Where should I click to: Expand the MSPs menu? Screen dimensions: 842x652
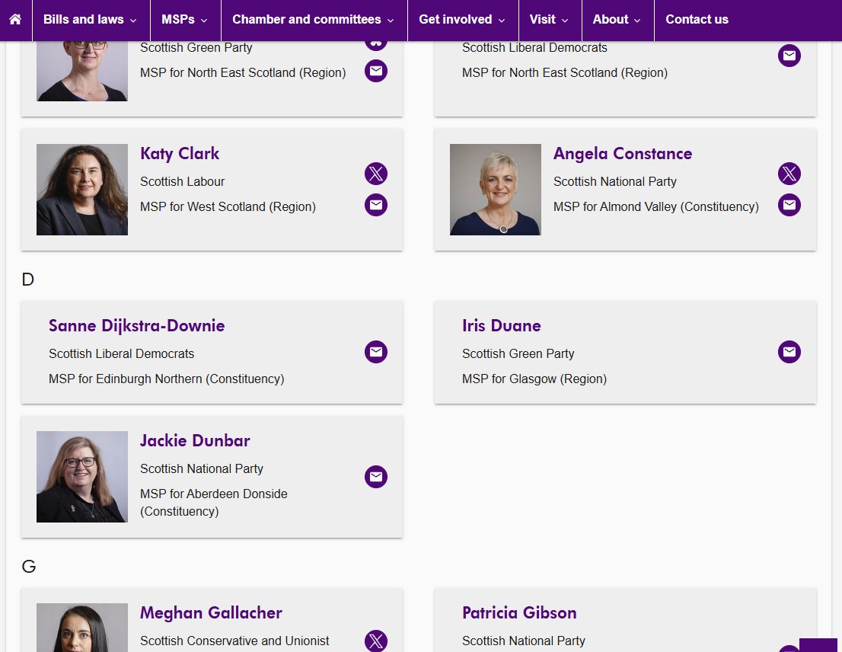click(x=185, y=19)
